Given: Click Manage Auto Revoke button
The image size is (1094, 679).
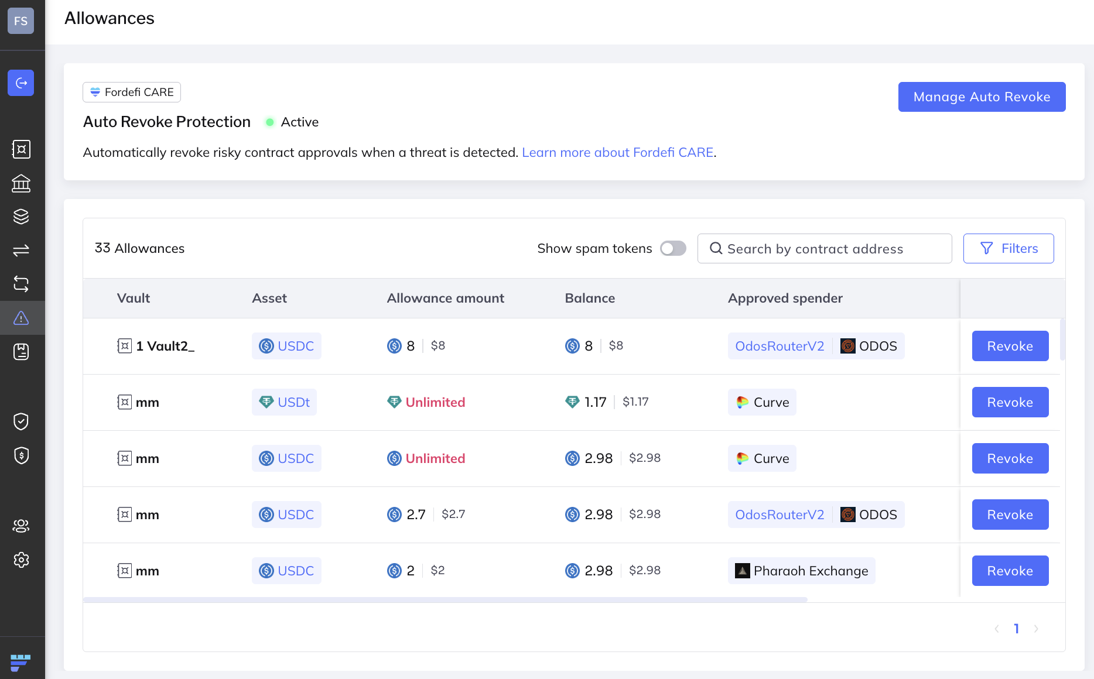Looking at the screenshot, I should [982, 97].
